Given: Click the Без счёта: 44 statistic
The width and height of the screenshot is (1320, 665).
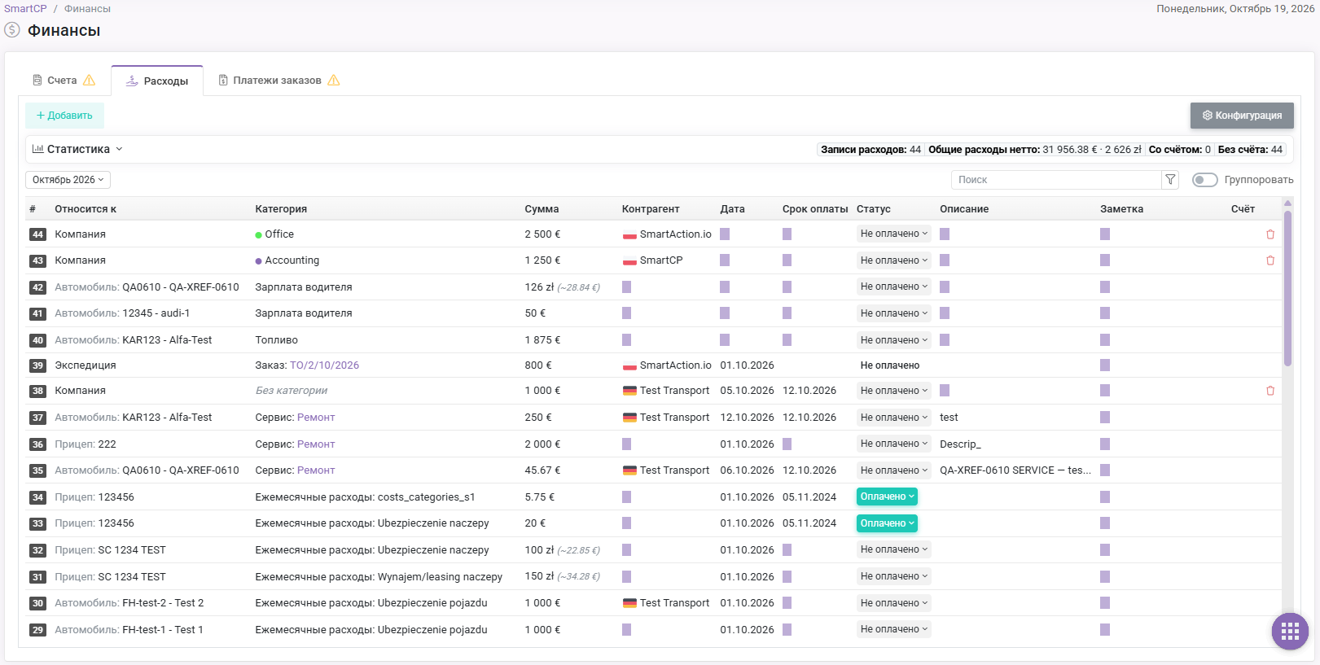Looking at the screenshot, I should click(1250, 150).
